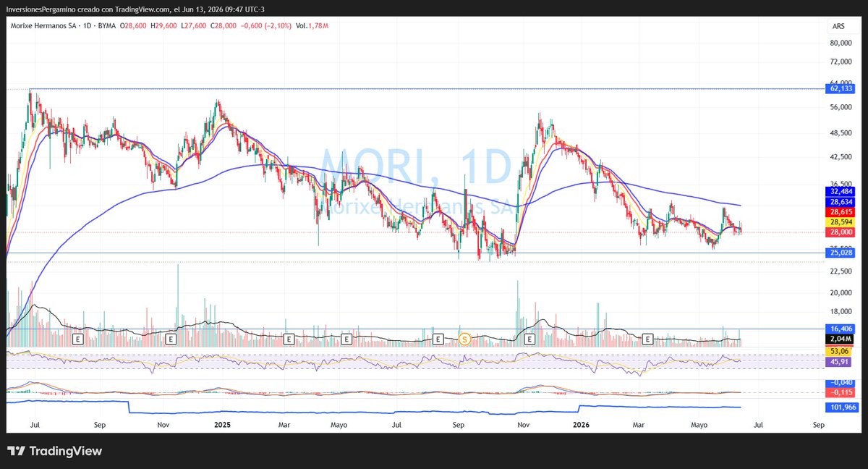868x469 pixels.
Task: Click the 72,000 price axis tick
Action: click(839, 62)
